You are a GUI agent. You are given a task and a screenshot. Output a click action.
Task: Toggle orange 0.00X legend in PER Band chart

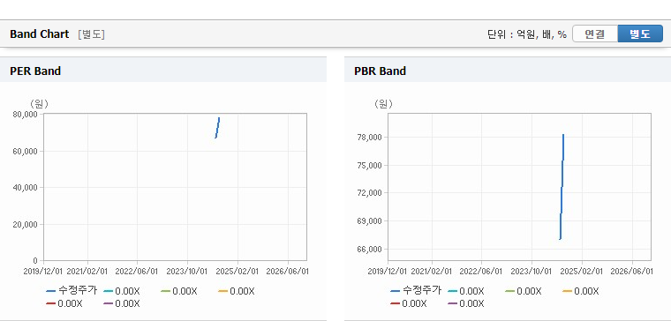[237, 291]
